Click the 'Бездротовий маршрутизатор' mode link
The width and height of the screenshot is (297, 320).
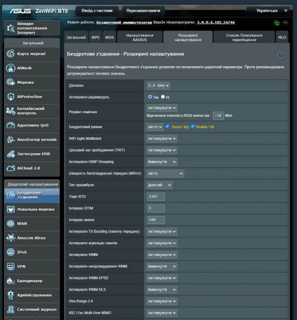coord(124,22)
